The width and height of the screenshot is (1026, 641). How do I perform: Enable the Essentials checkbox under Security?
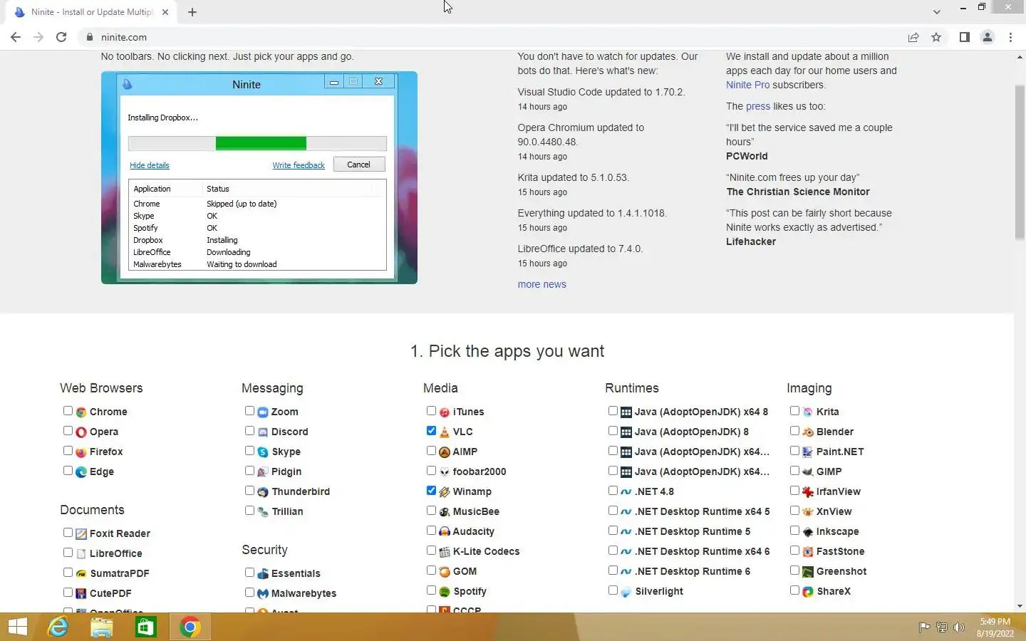pos(249,573)
